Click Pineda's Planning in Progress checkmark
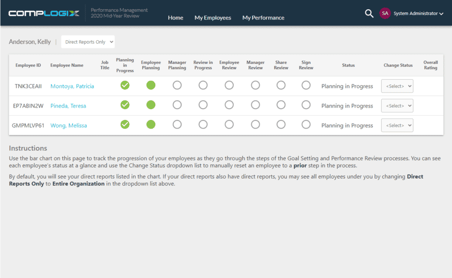The height and width of the screenshot is (278, 452). pyautogui.click(x=125, y=105)
